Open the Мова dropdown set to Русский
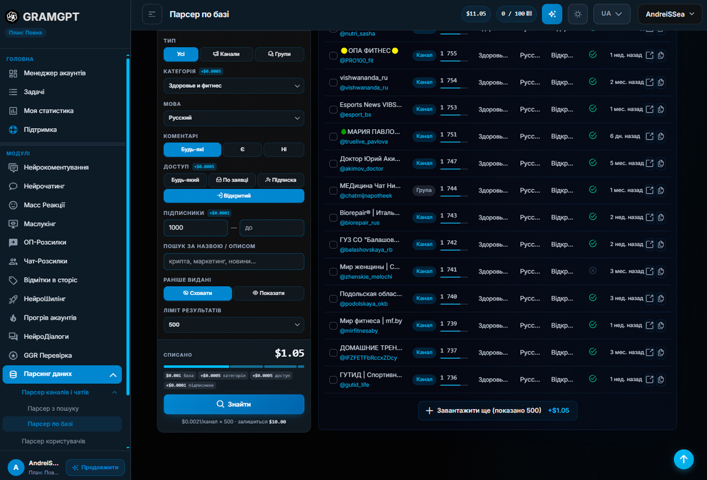The height and width of the screenshot is (480, 707). (x=234, y=118)
